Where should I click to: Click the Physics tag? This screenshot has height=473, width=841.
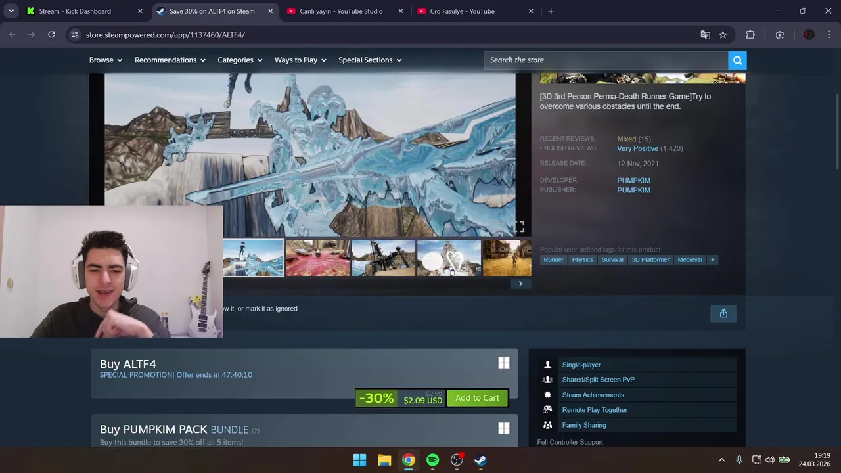point(582,260)
